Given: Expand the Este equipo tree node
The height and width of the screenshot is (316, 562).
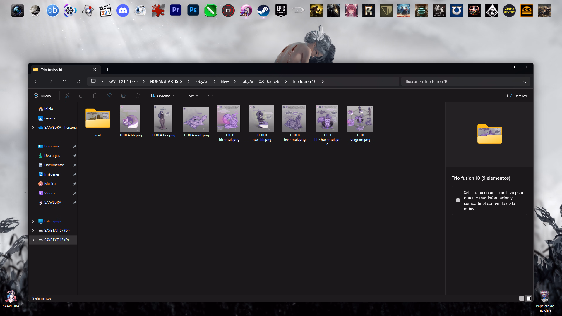Looking at the screenshot, I should (33, 221).
